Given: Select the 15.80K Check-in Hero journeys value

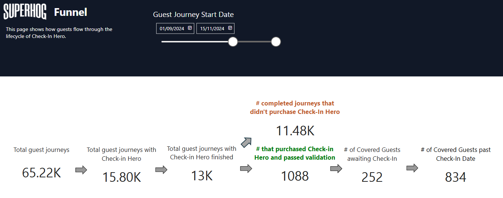Looking at the screenshot, I should click(122, 177).
